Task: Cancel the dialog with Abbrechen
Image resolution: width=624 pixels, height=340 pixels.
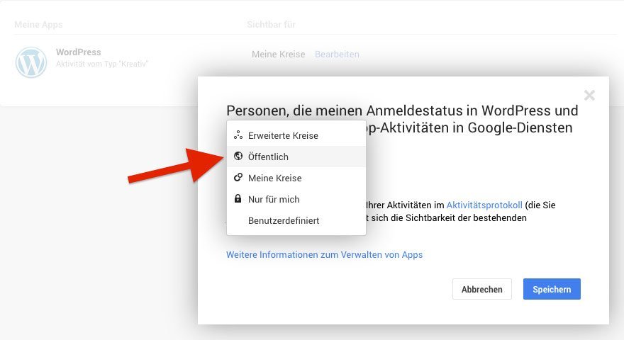Action: point(482,289)
